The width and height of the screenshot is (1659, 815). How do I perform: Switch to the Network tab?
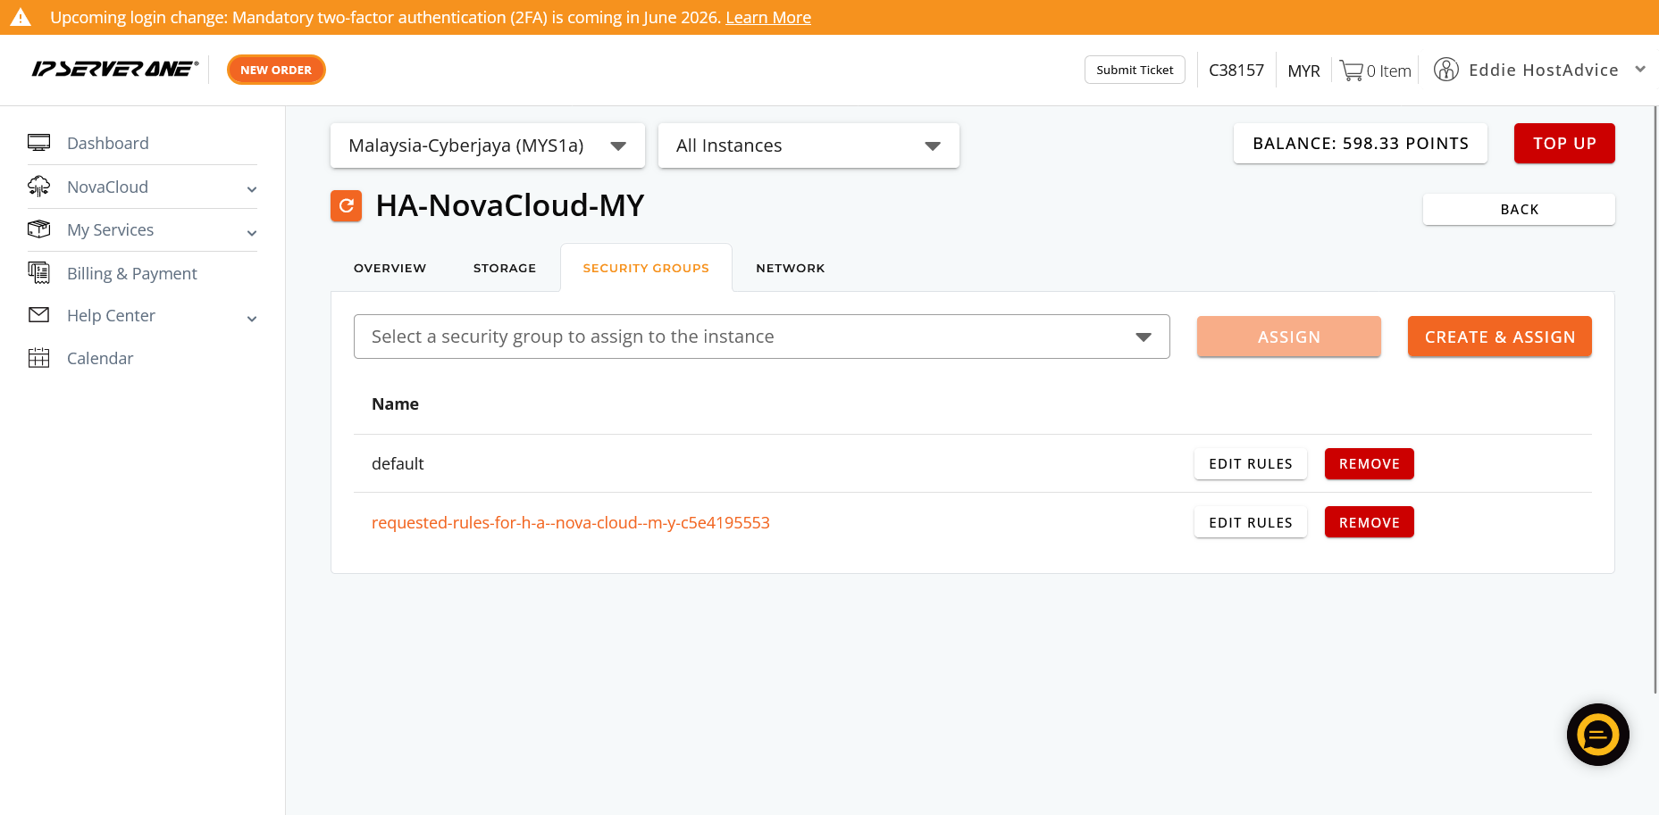(791, 268)
